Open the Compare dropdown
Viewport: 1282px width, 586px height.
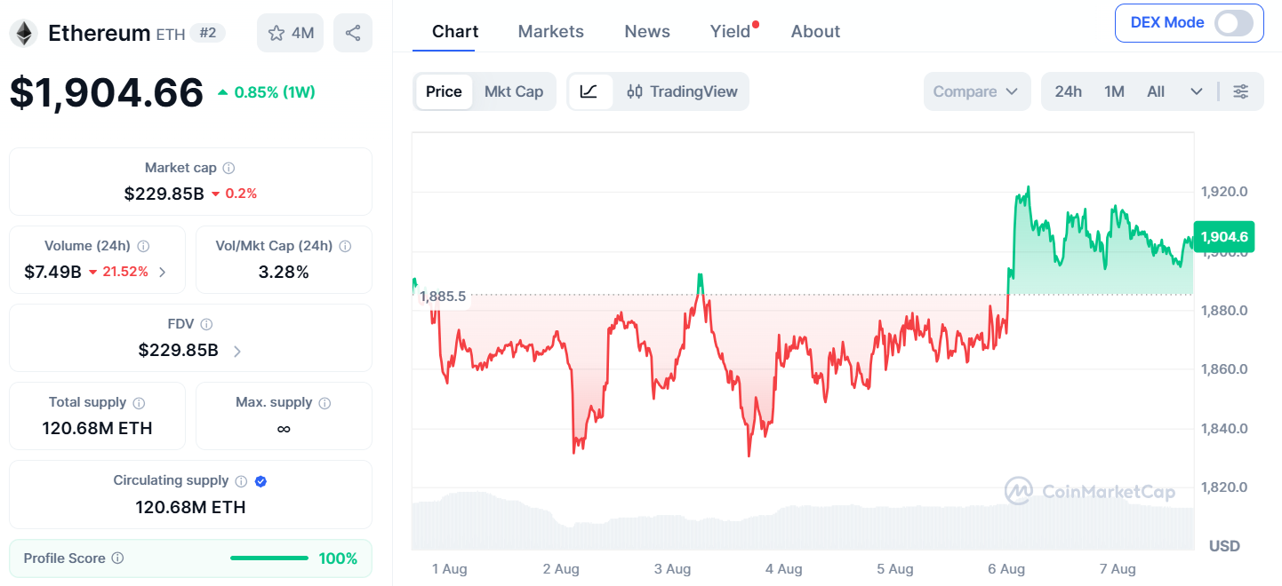coord(976,91)
